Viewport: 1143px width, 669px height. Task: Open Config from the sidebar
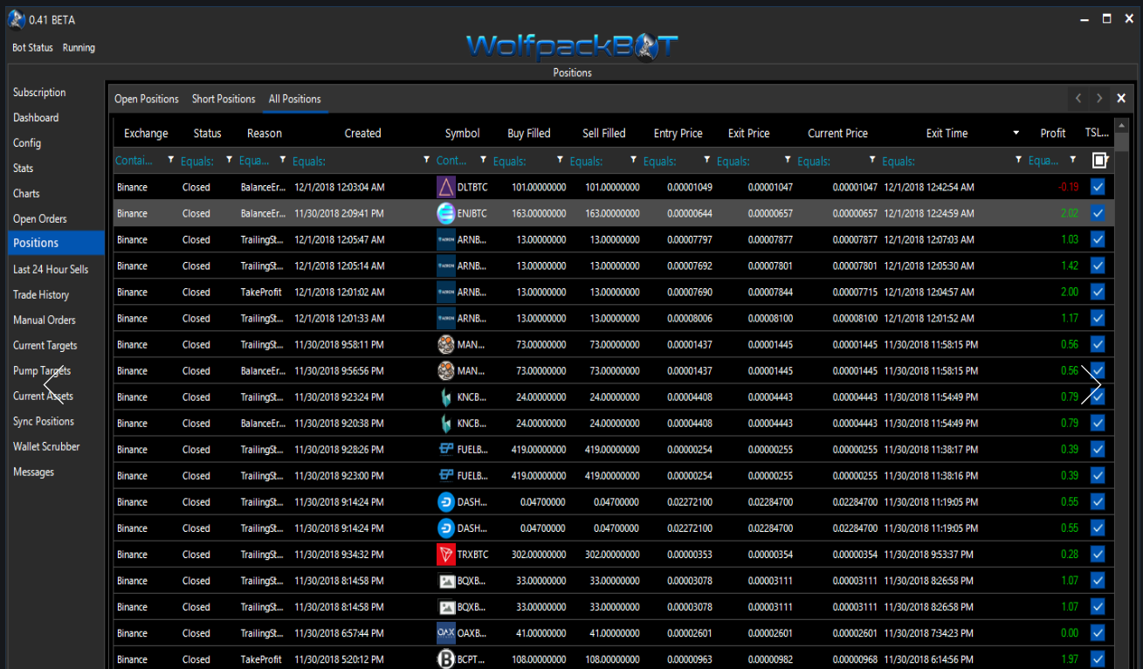point(27,143)
